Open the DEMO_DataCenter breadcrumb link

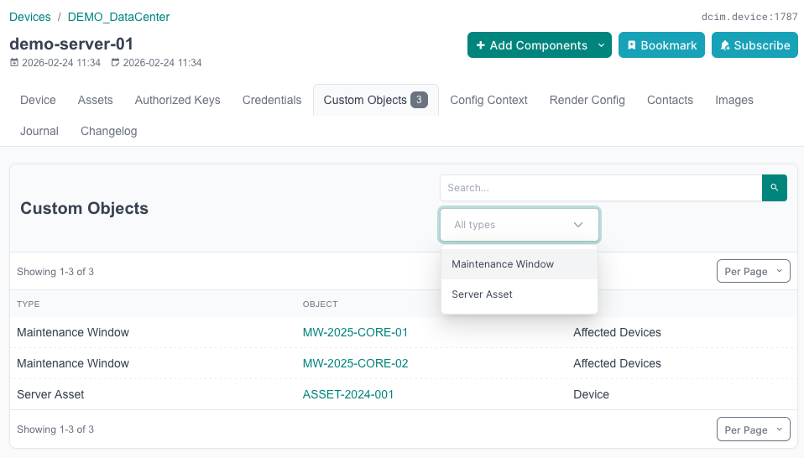point(118,17)
